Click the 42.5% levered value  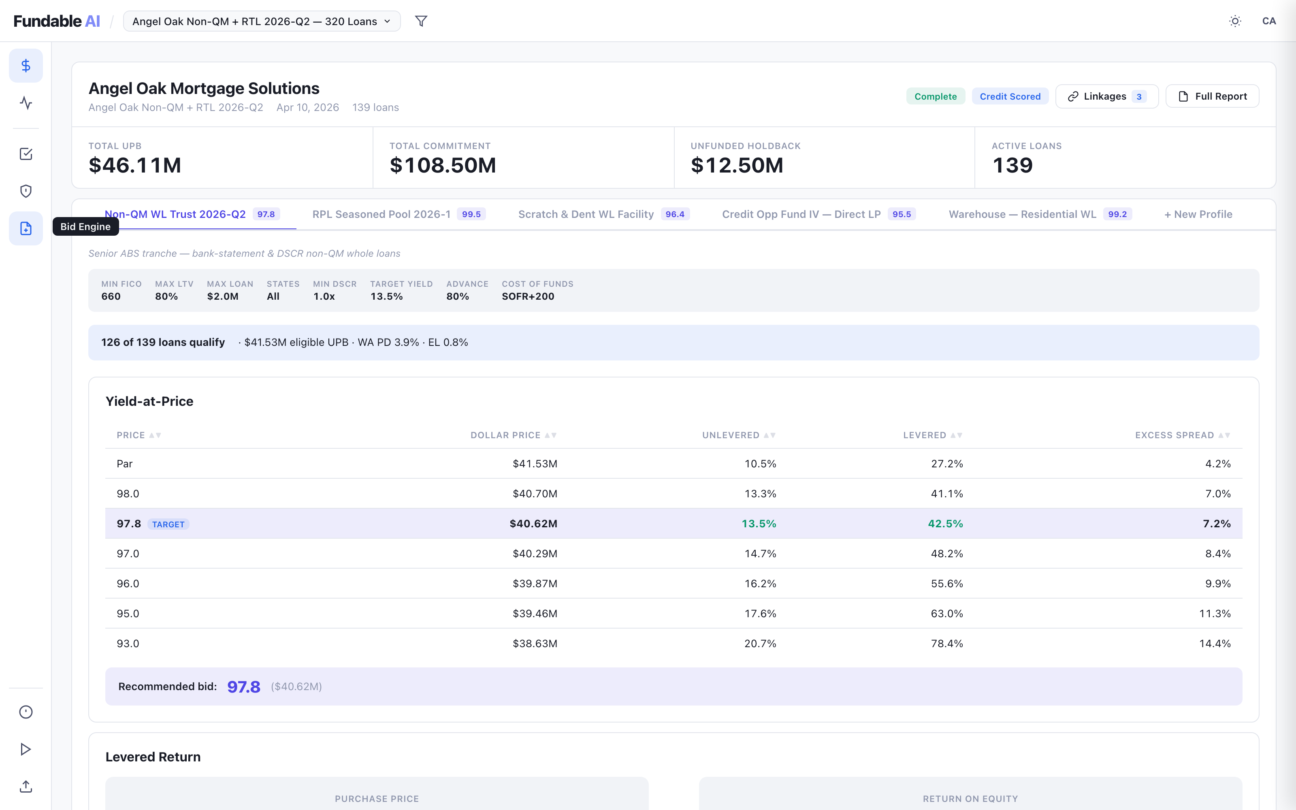[x=945, y=523]
